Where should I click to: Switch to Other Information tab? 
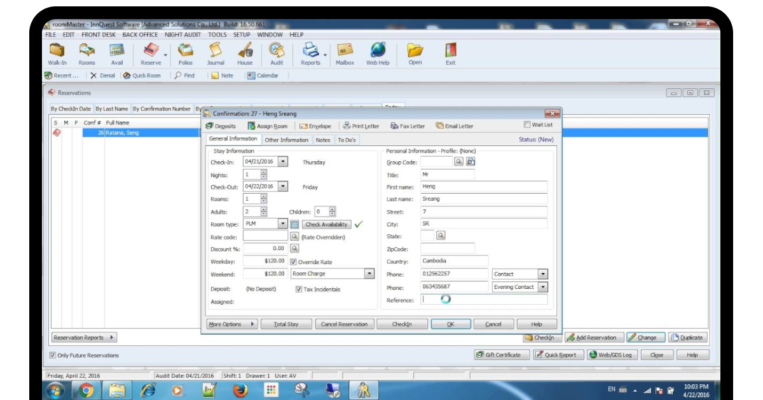tap(286, 140)
